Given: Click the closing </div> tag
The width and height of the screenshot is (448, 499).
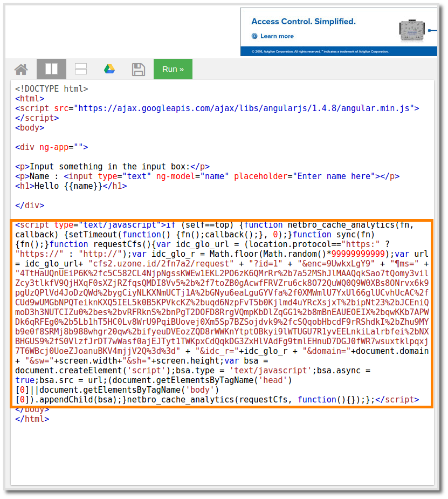Looking at the screenshot, I should point(30,206).
